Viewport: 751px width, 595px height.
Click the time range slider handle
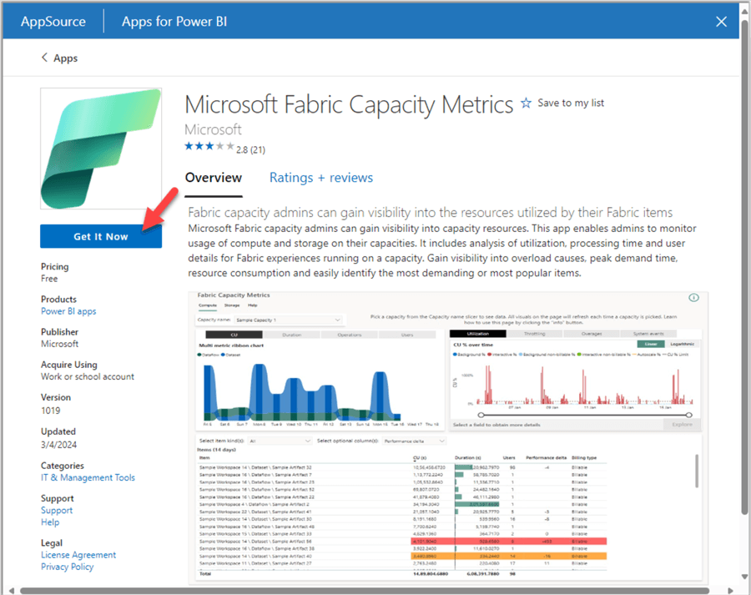click(482, 413)
